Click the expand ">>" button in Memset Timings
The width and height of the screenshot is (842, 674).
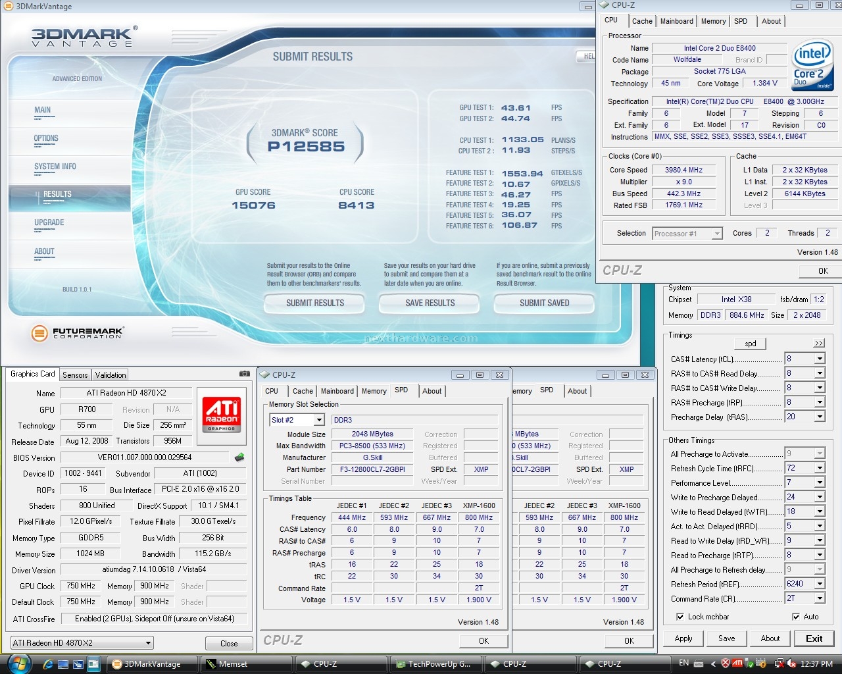pyautogui.click(x=818, y=344)
